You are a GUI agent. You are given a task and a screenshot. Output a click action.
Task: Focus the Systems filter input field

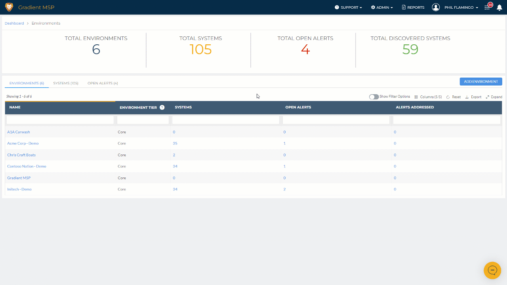226,120
